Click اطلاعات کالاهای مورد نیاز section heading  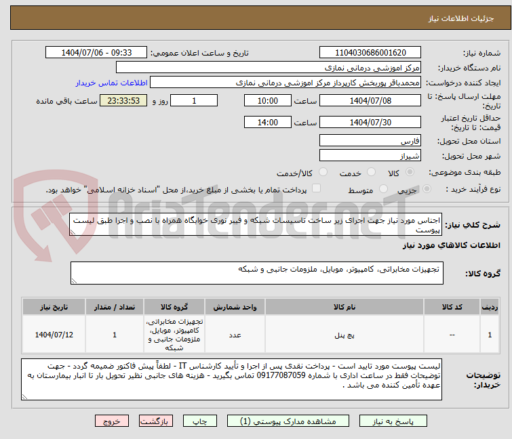tap(451, 245)
